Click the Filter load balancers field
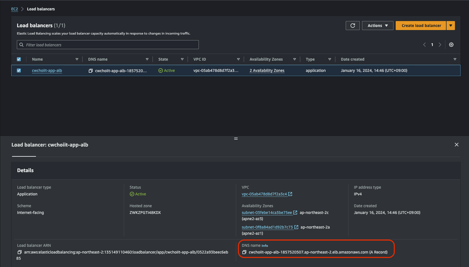469x267 pixels. (108, 45)
